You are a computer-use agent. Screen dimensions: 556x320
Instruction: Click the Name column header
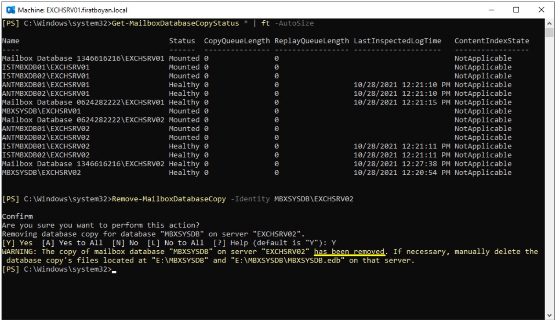coord(11,41)
